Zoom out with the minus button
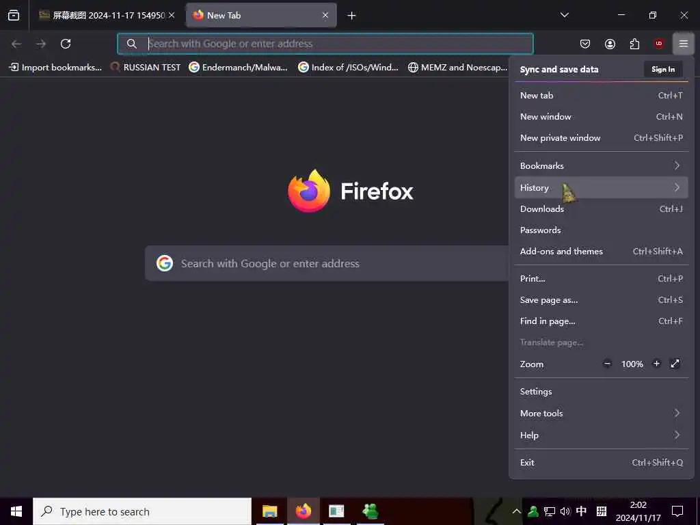700x525 pixels. (607, 364)
